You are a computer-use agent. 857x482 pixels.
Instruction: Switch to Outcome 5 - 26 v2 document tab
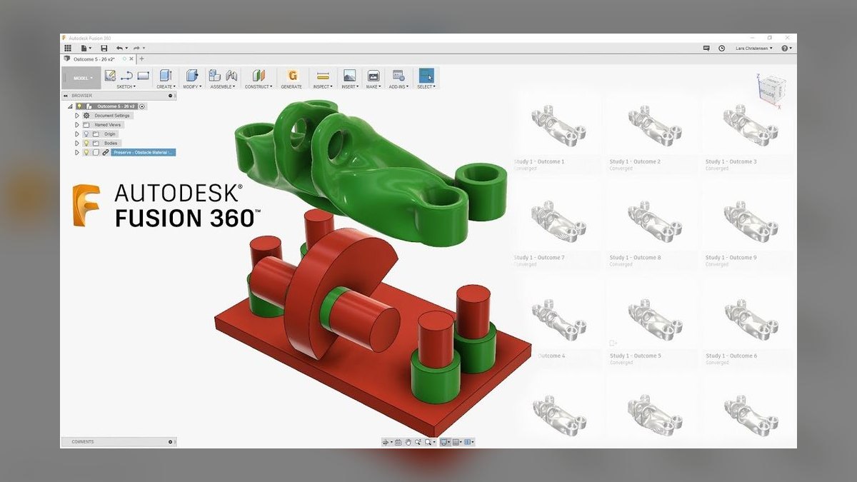pos(94,59)
